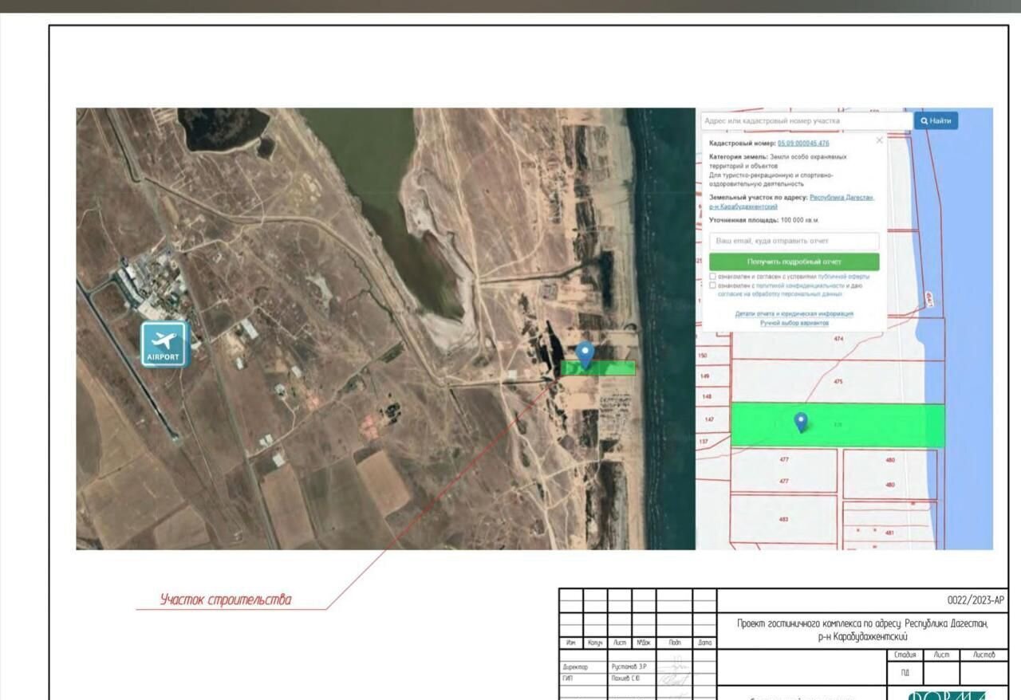Click the email input for report
This screenshot has height=700, width=1021.
pyautogui.click(x=794, y=241)
